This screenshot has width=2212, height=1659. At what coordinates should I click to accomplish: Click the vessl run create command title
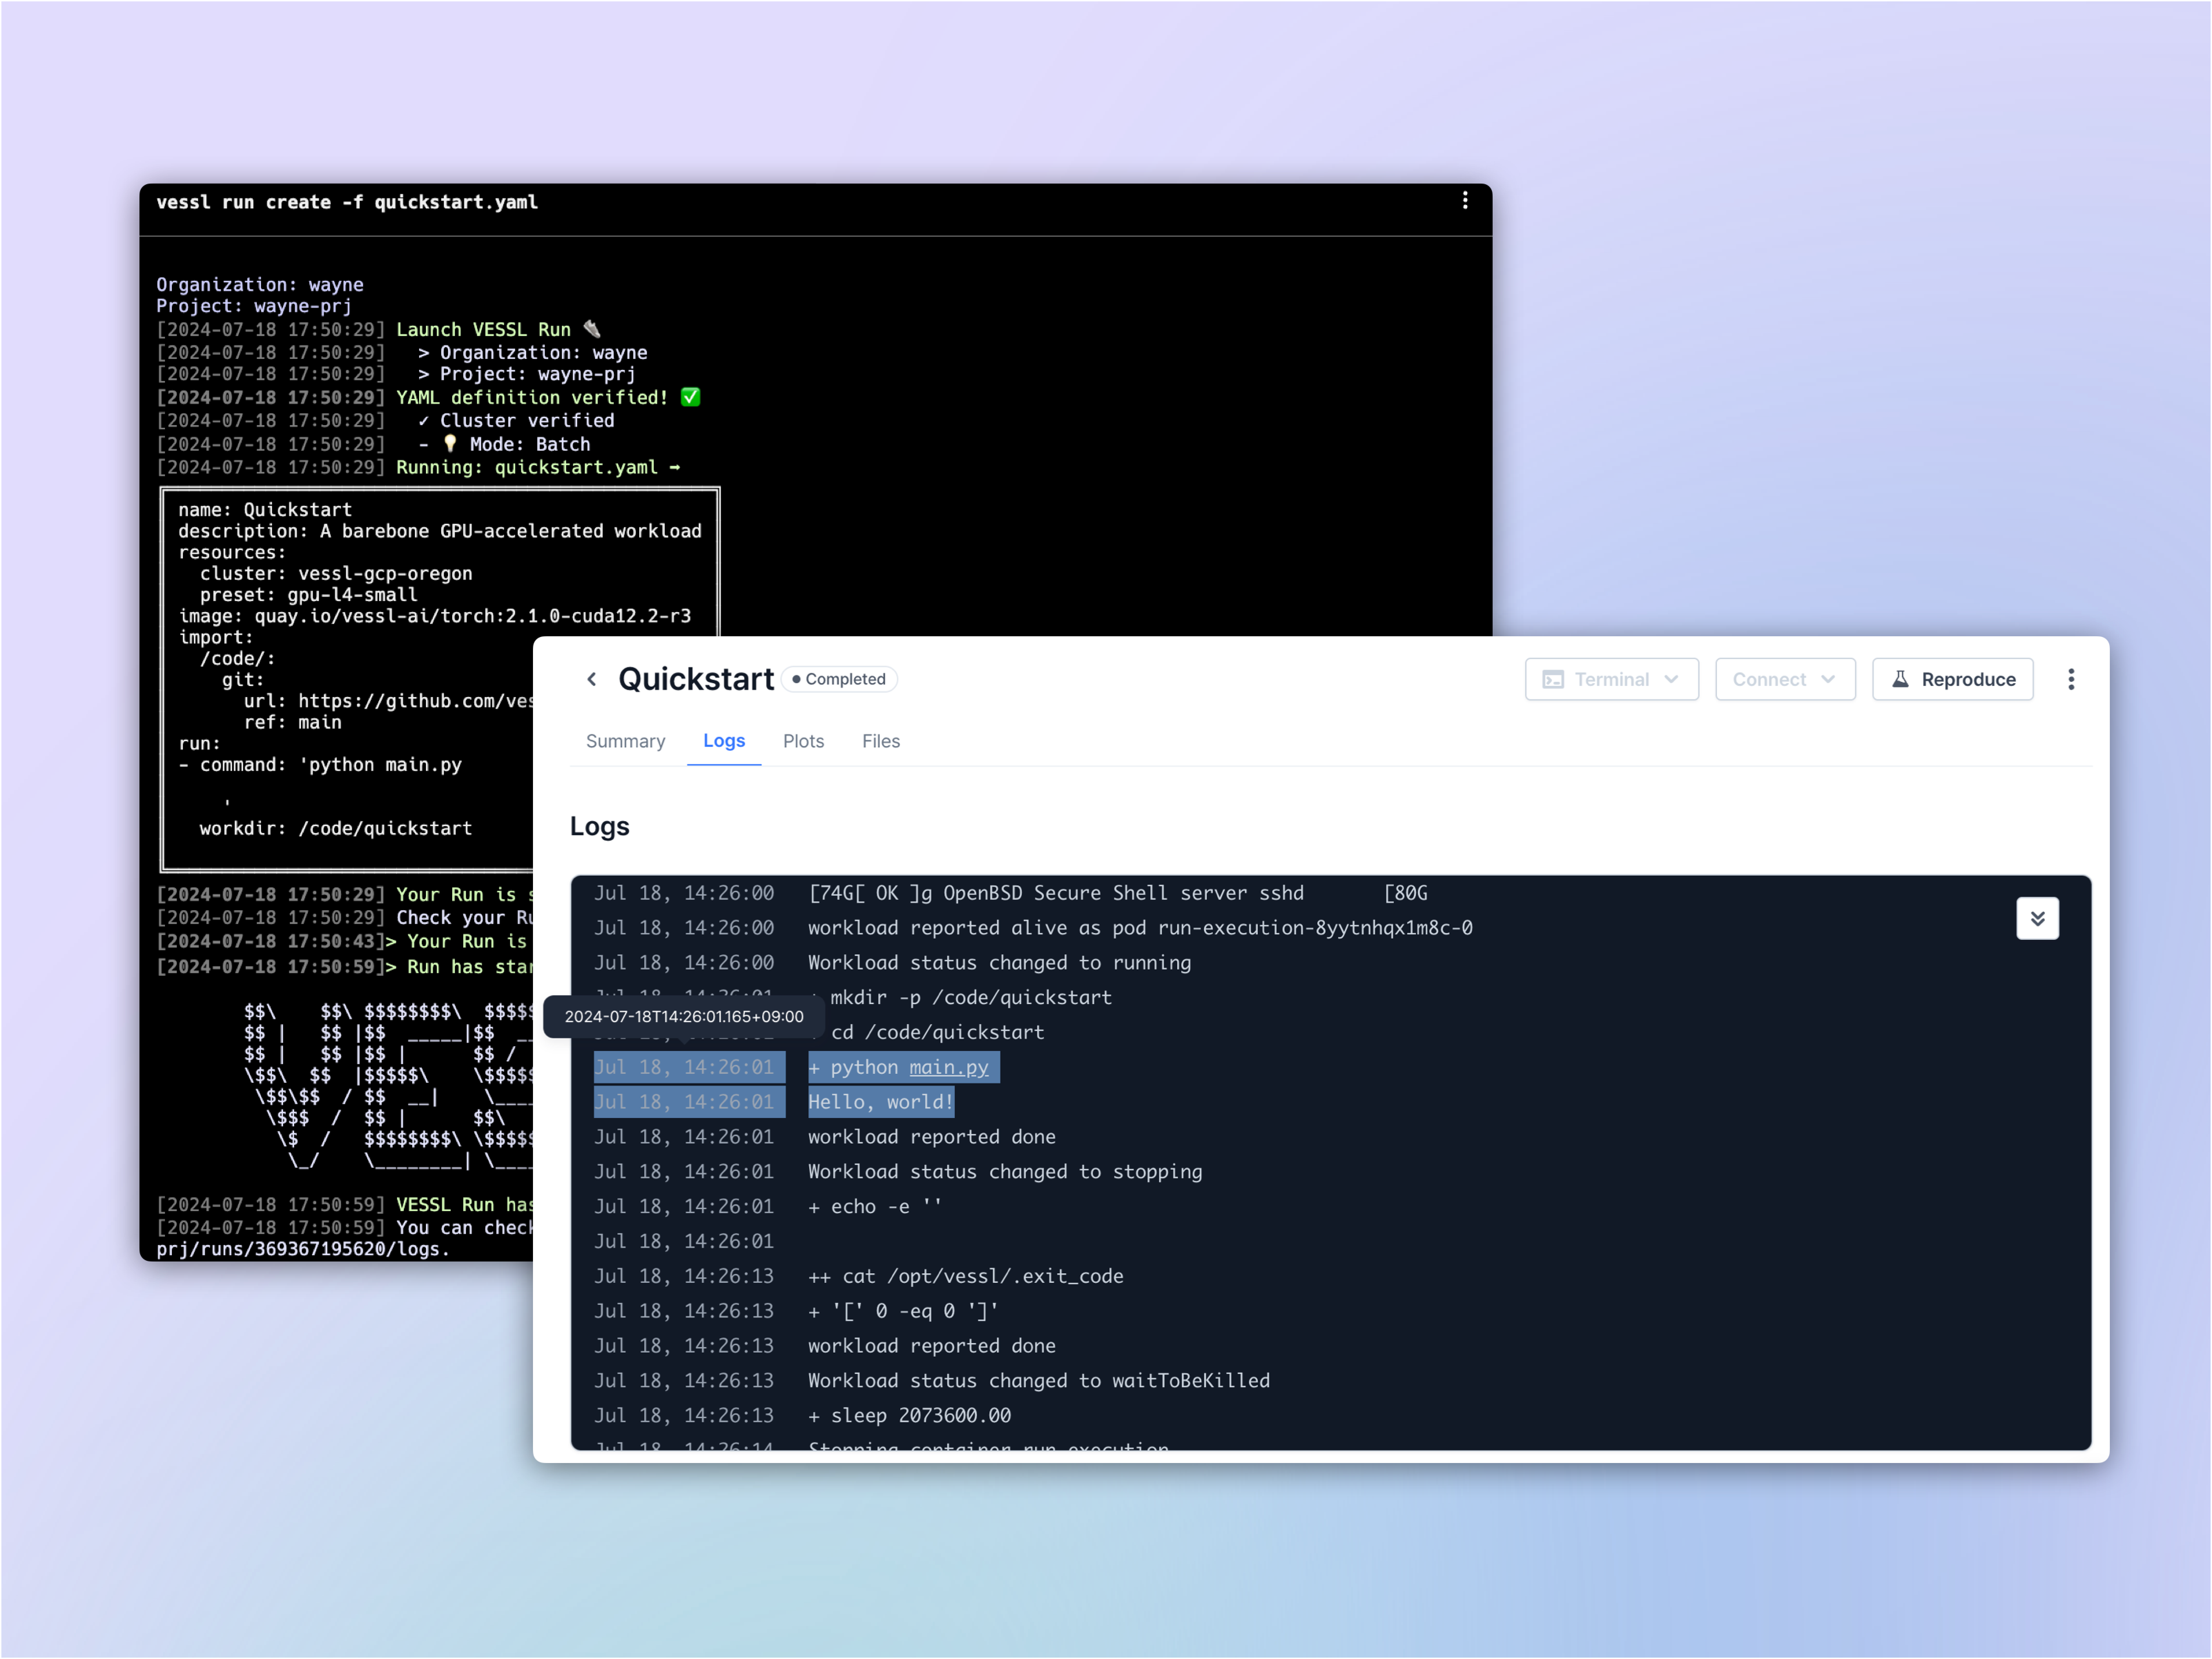click(x=347, y=202)
